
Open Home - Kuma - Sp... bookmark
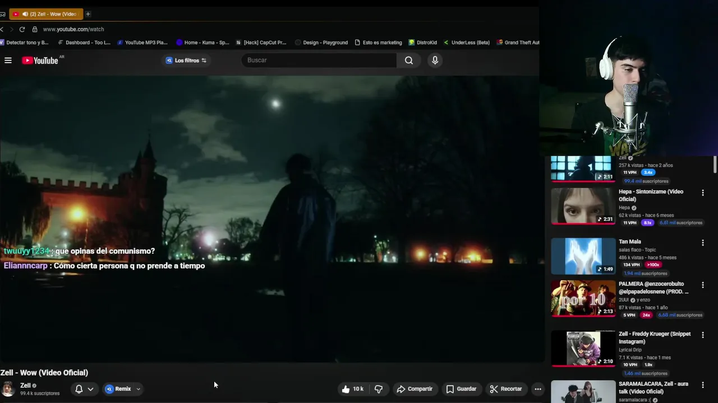pos(202,43)
